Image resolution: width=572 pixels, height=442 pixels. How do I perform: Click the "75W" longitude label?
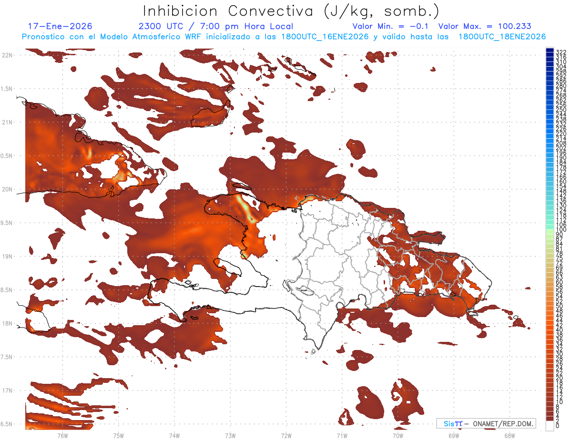[x=118, y=435]
